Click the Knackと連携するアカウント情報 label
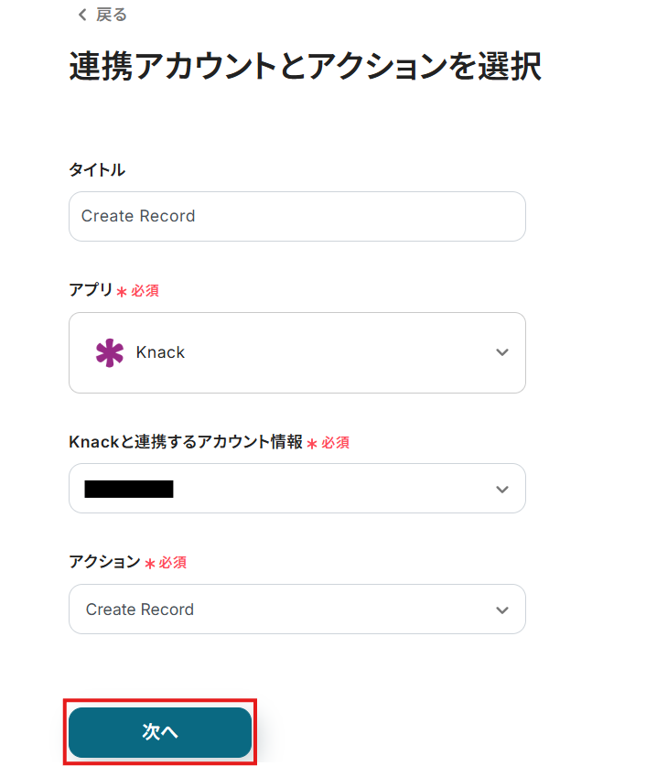Image resolution: width=646 pixels, height=766 pixels. click(185, 442)
